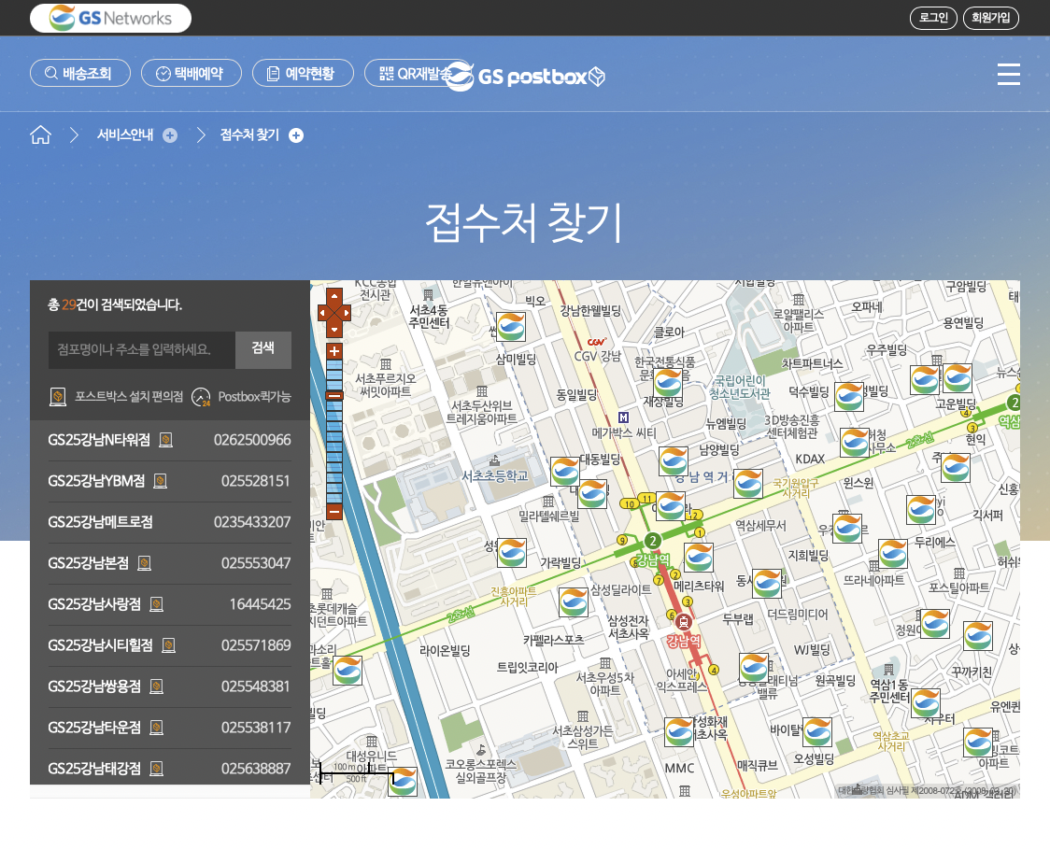The image size is (1050, 849).
Task: Go to home via breadcrumb house icon
Action: 40,135
